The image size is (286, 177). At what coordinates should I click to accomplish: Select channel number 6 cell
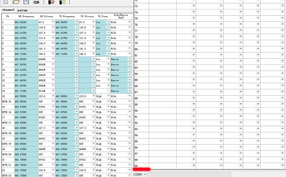click(x=8, y=49)
